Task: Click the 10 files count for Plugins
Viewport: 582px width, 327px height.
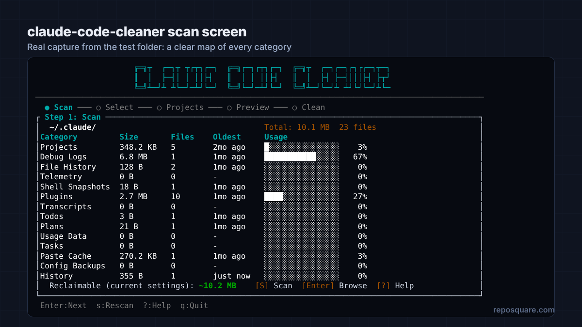Action: 176,197
